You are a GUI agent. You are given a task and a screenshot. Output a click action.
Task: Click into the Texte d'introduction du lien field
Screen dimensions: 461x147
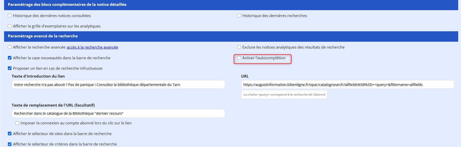tap(118, 85)
